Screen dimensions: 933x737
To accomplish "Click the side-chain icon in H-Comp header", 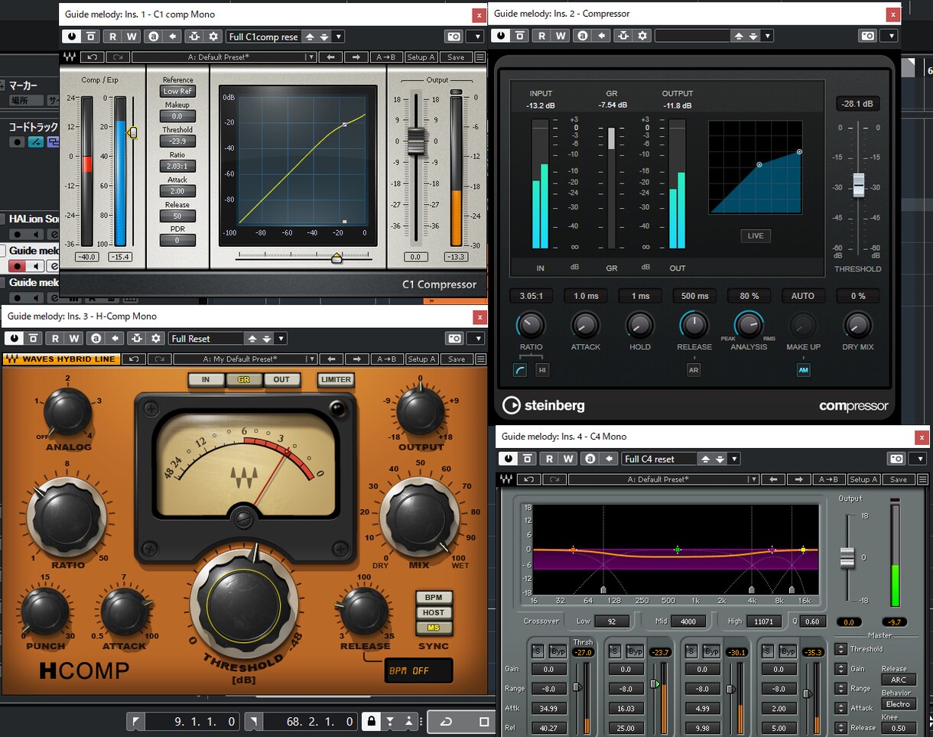I will click(x=135, y=339).
